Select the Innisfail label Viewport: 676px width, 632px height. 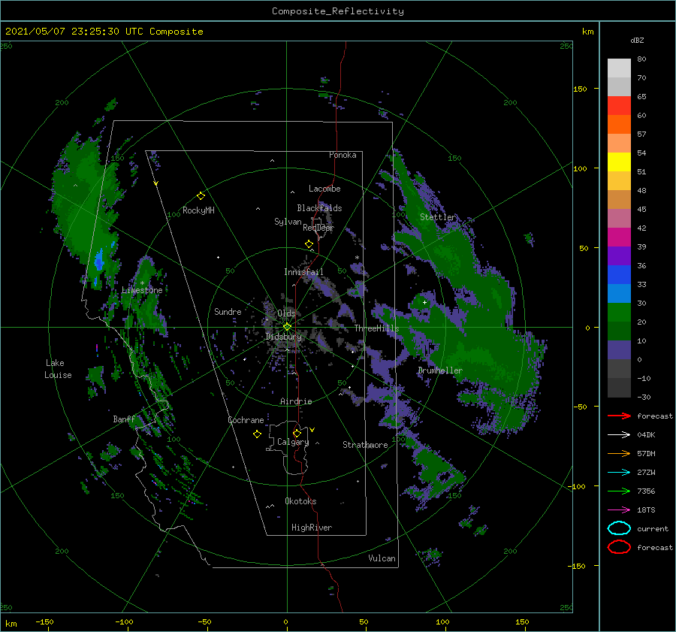(x=303, y=272)
